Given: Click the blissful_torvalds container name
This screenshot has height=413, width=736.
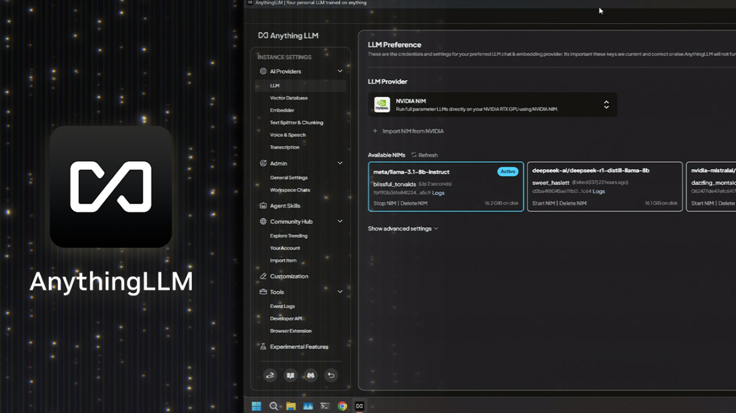Looking at the screenshot, I should coord(395,184).
